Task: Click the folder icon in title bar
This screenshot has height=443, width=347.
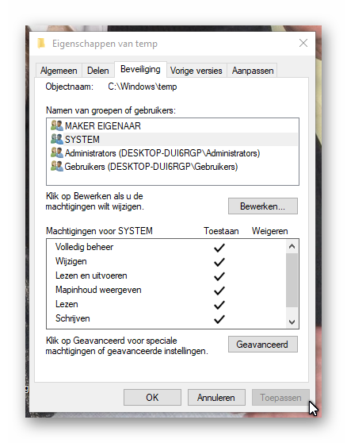Action: click(41, 43)
